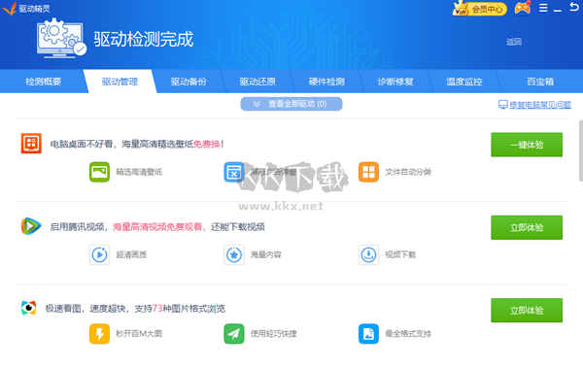Click the orange wallpaper app icon

point(31,144)
